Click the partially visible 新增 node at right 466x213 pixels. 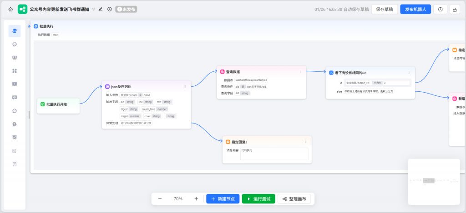(457, 119)
